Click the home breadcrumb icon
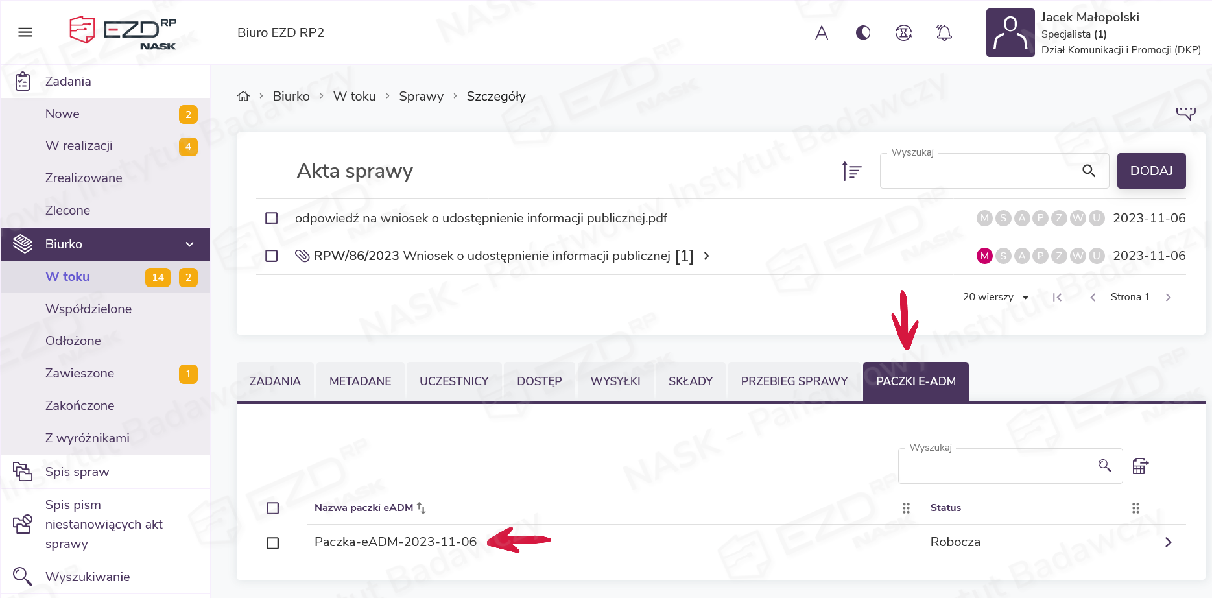 click(243, 96)
